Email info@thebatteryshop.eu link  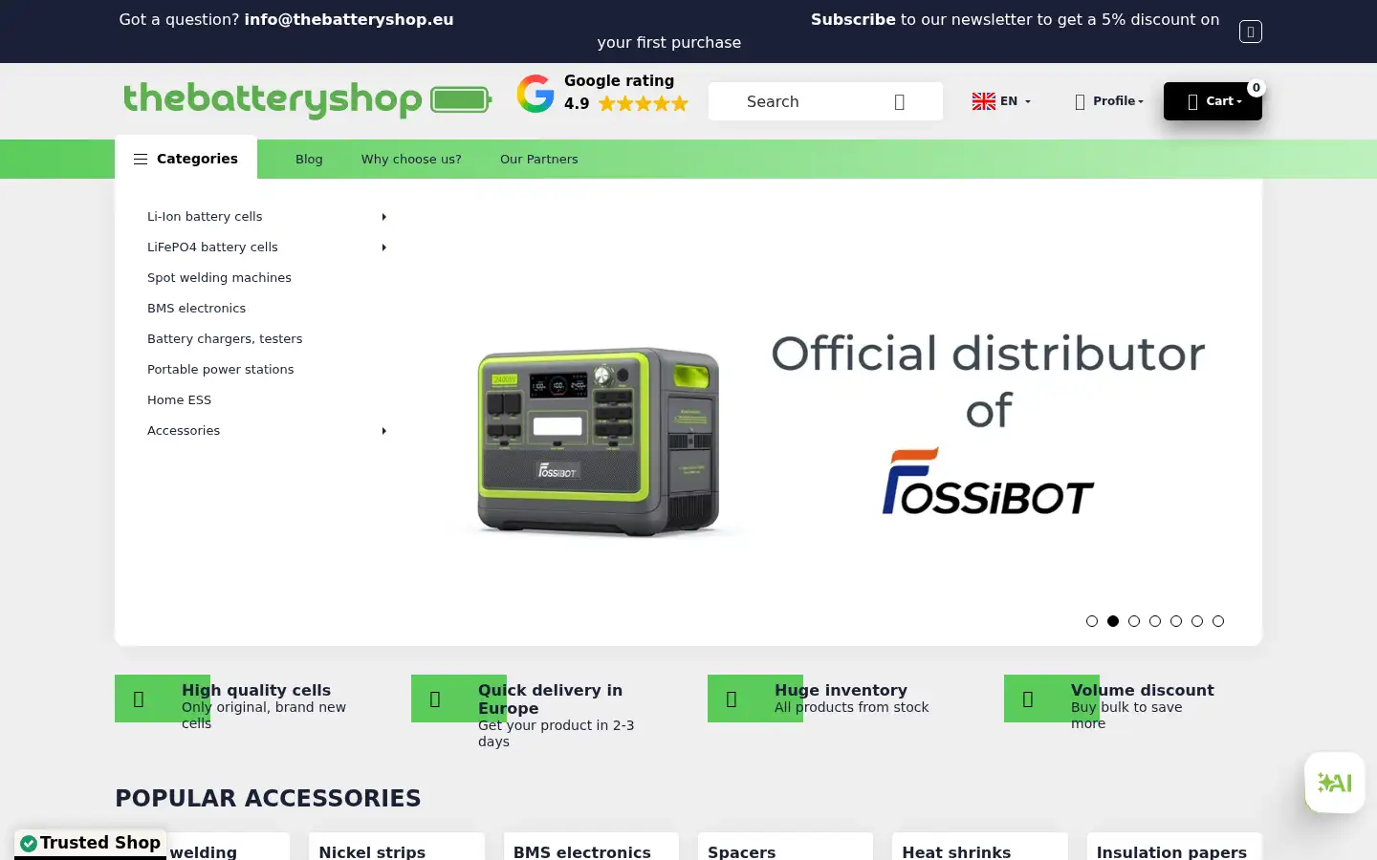coord(349,20)
